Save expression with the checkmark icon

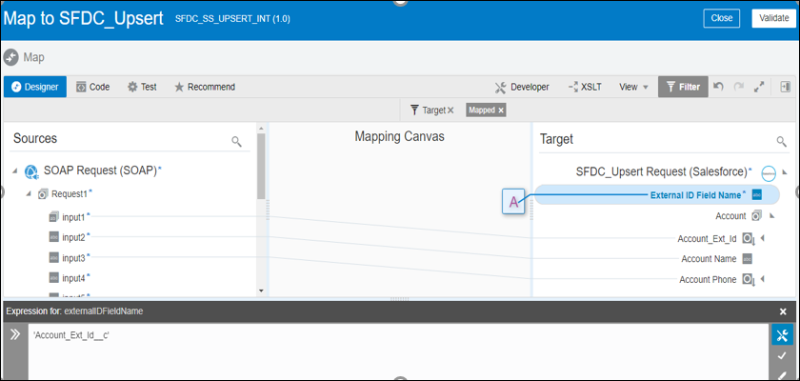tap(782, 356)
